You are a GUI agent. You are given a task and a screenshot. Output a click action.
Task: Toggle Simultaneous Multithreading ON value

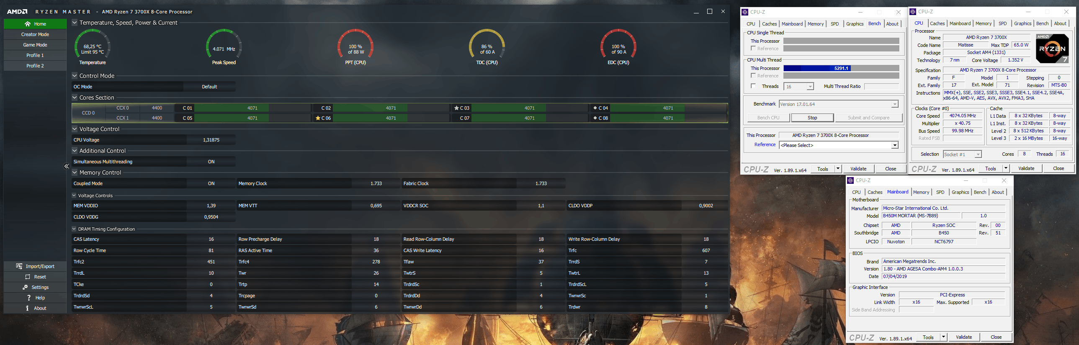211,162
